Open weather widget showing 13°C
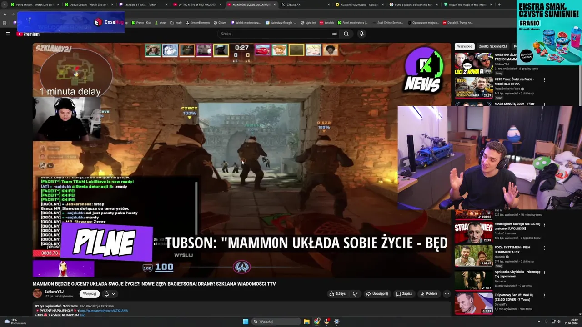 [15, 322]
